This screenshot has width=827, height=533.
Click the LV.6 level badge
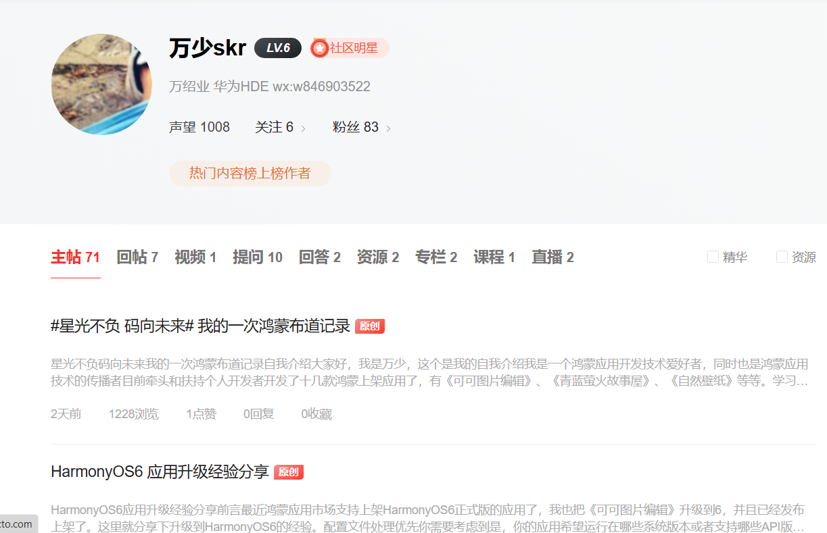277,48
